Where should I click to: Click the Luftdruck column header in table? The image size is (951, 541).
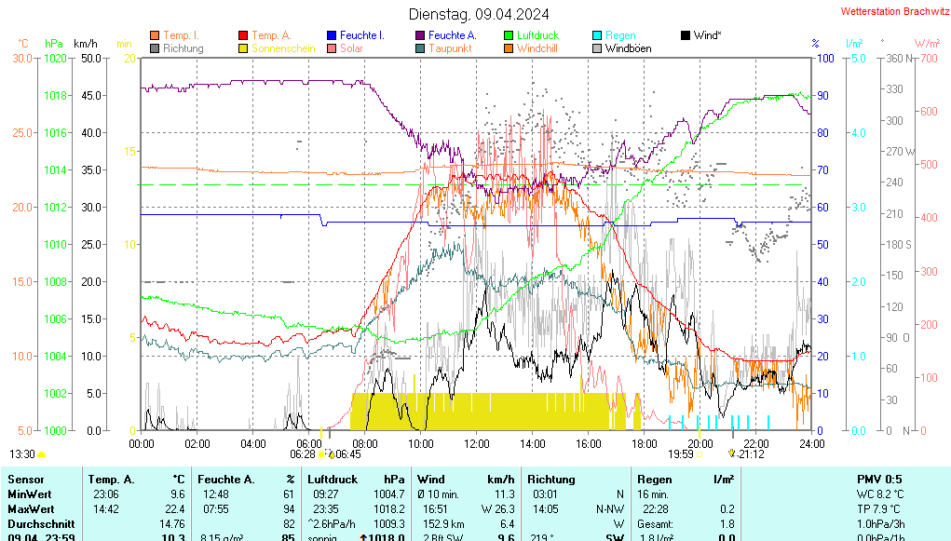coord(332,479)
